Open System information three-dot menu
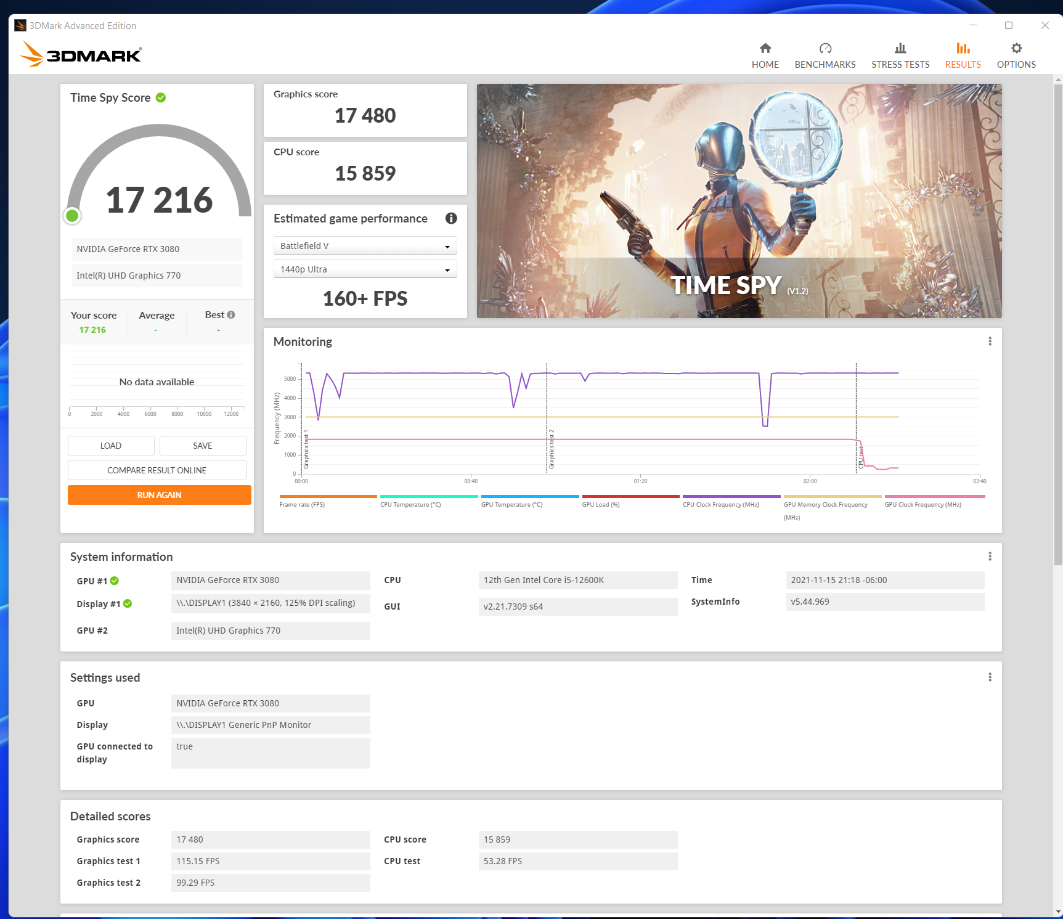 pos(990,557)
